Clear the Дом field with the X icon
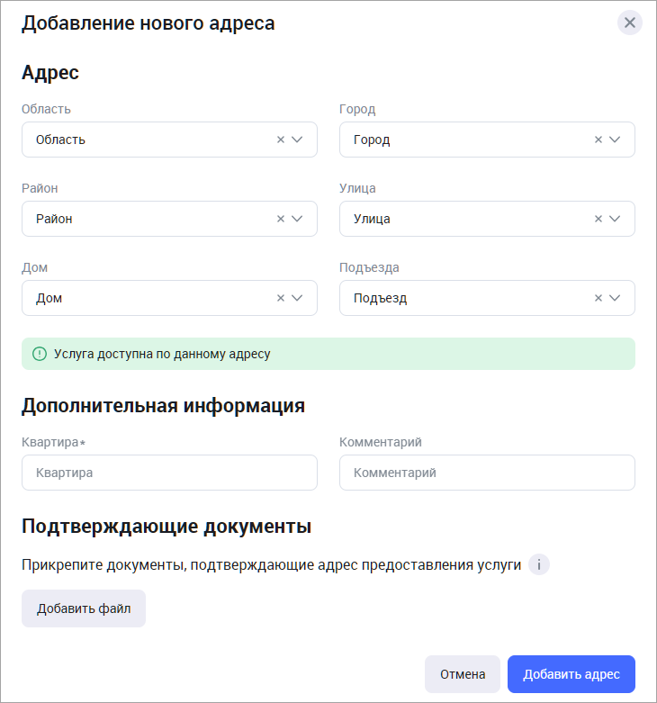Image resolution: width=657 pixels, height=703 pixels. click(281, 298)
